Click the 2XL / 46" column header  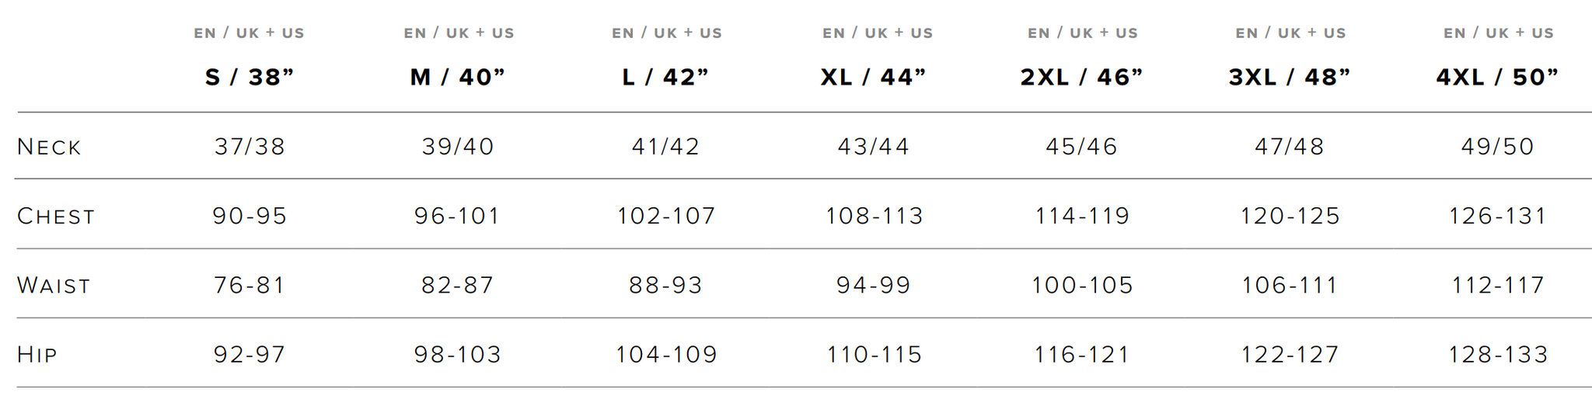[1082, 77]
